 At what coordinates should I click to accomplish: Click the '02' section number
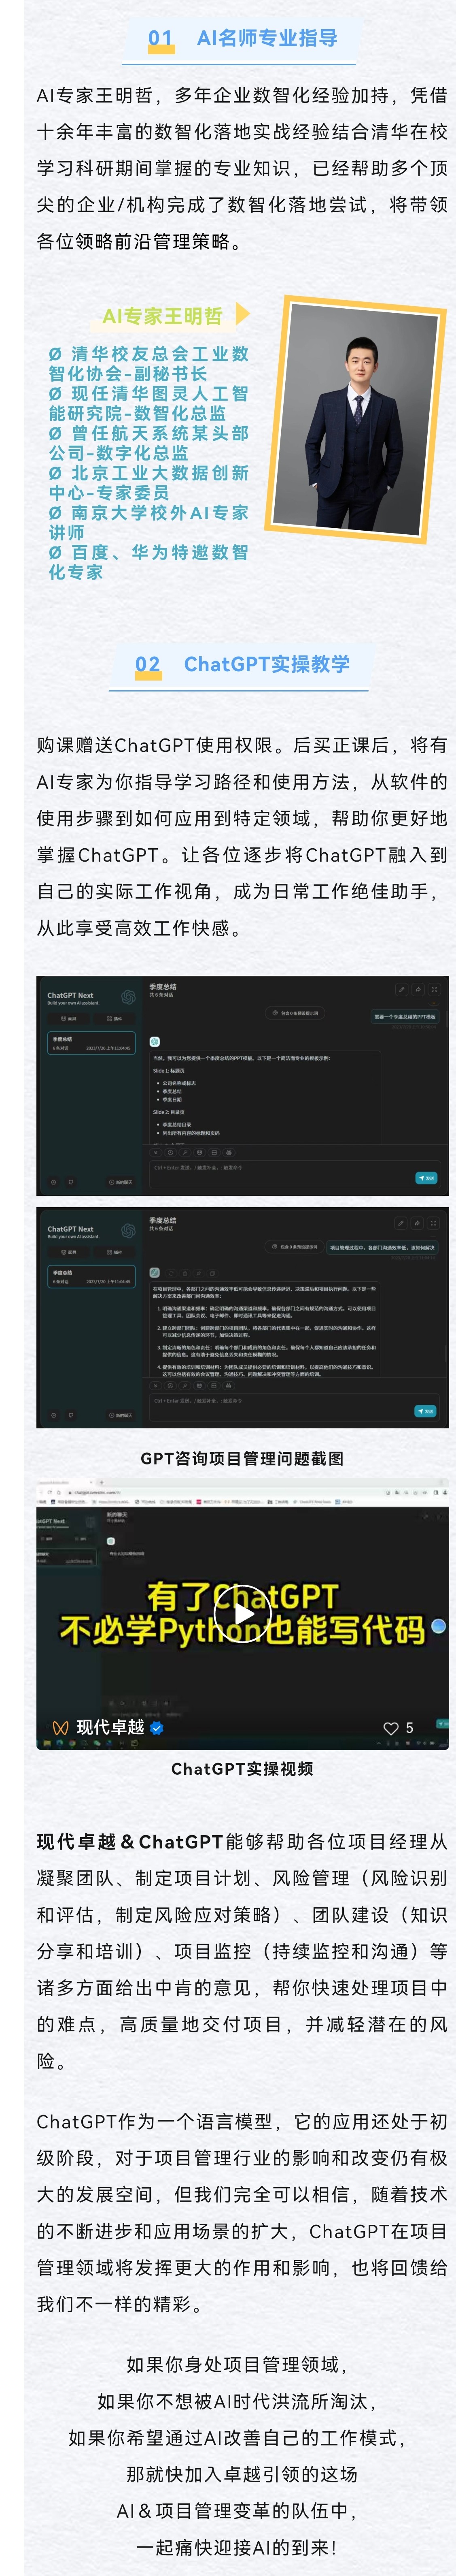pos(148,664)
